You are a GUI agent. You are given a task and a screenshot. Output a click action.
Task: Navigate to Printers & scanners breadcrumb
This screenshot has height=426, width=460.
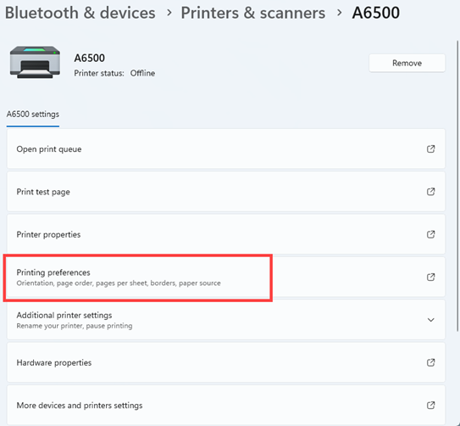point(253,13)
